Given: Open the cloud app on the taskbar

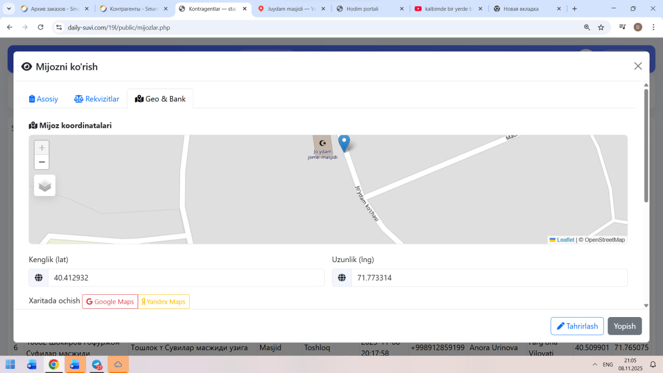Looking at the screenshot, I should pos(118,364).
